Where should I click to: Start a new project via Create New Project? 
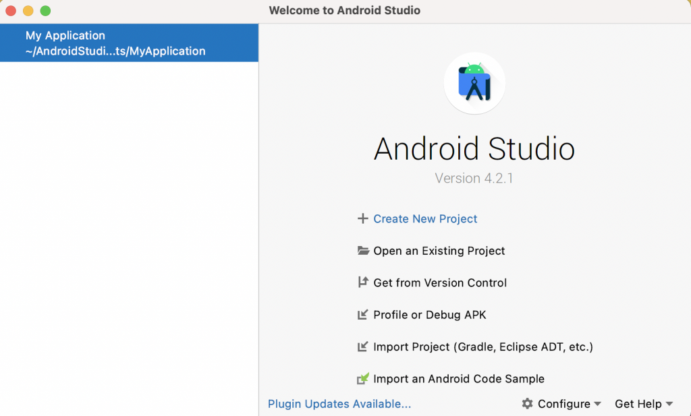pos(425,218)
